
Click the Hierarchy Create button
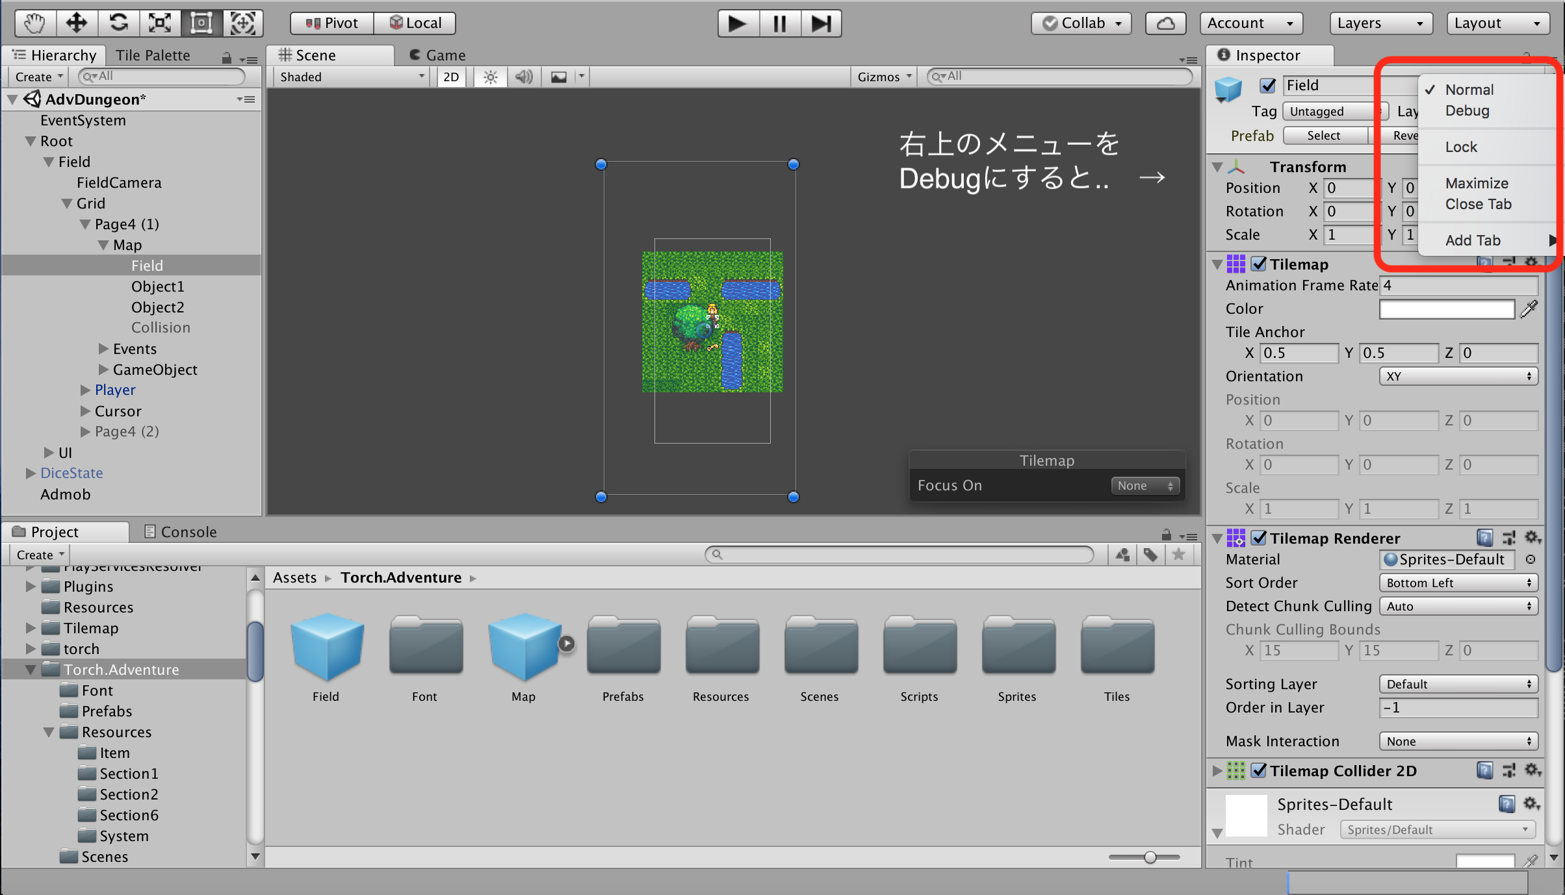[x=39, y=77]
